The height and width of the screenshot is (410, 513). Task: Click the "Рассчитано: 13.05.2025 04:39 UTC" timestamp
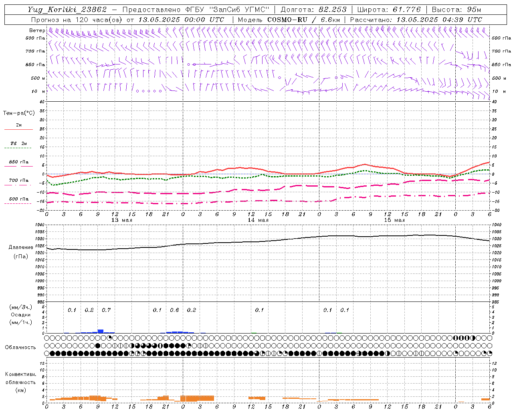416,20
